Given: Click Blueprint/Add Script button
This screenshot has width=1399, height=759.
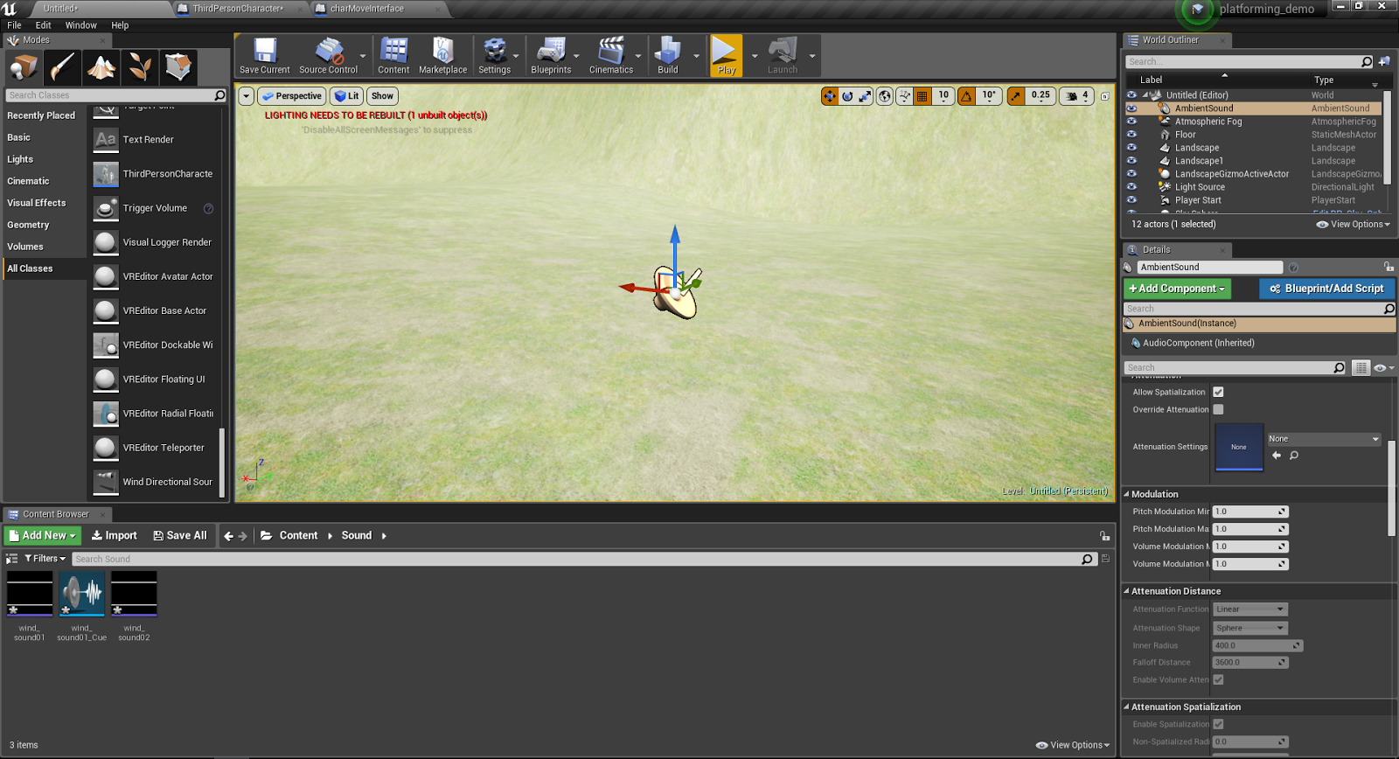Looking at the screenshot, I should coord(1327,289).
